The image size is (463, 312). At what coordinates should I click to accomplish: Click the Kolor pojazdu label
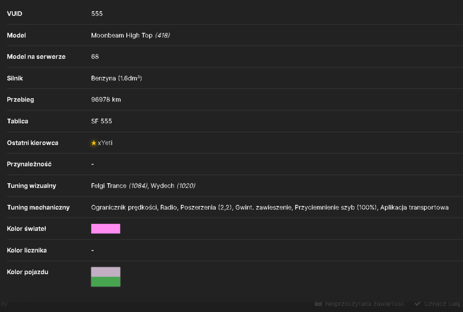tap(27, 272)
